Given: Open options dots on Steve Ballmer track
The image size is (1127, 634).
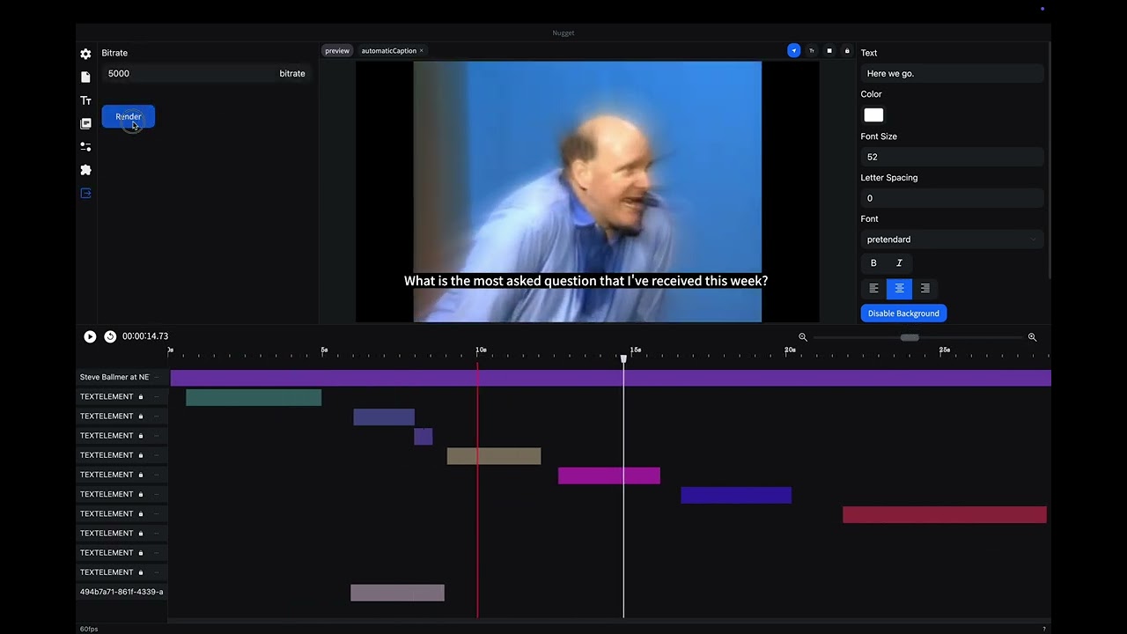Looking at the screenshot, I should point(157,377).
